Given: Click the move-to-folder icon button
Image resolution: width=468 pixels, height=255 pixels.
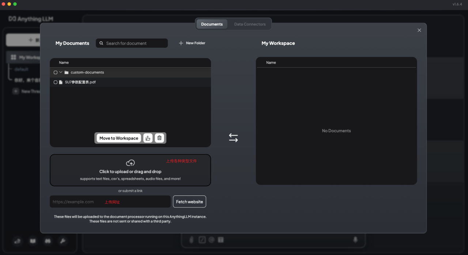Looking at the screenshot, I should 148,138.
